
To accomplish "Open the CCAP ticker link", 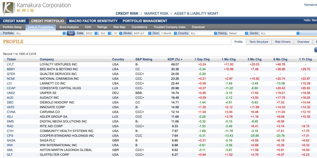I will tap(11, 88).
